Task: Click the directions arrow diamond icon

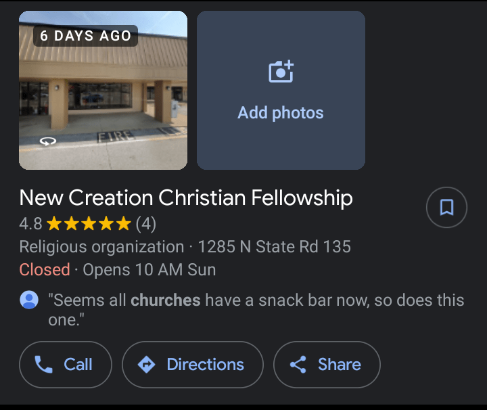Action: (146, 365)
